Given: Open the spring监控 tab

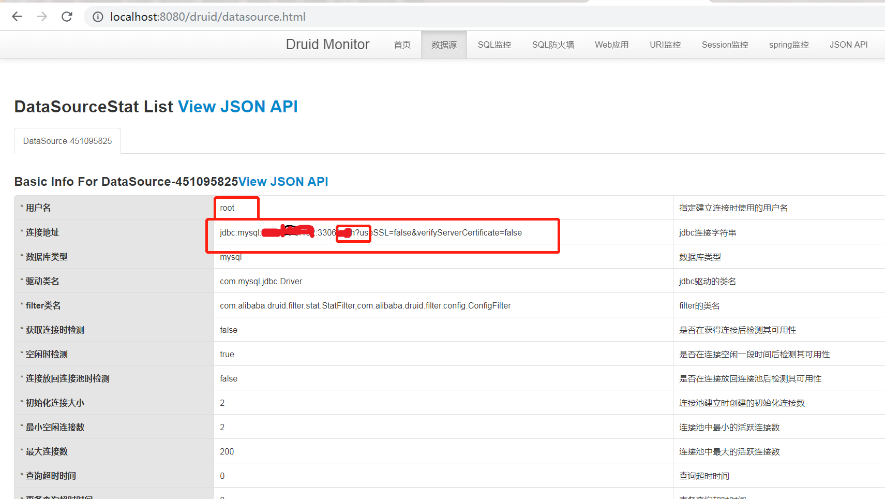Looking at the screenshot, I should pos(788,45).
